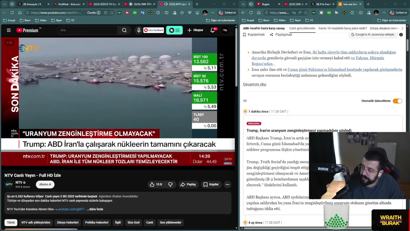This screenshot has width=410, height=231.
Task: Click the Kaydetmek bookmark button
Action: pos(254,35)
